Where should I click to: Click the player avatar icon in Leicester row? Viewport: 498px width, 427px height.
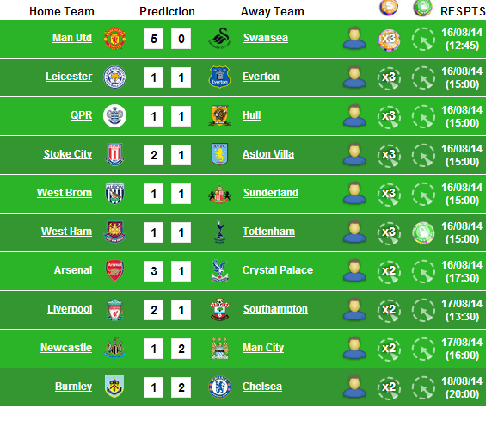[354, 77]
